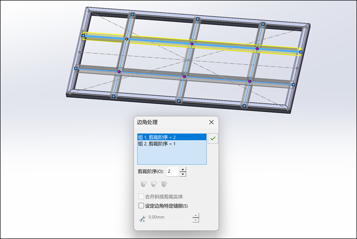Image resolution: width=357 pixels, height=239 pixels.
Task: Click the 0.00mm gap input field
Action: click(170, 218)
